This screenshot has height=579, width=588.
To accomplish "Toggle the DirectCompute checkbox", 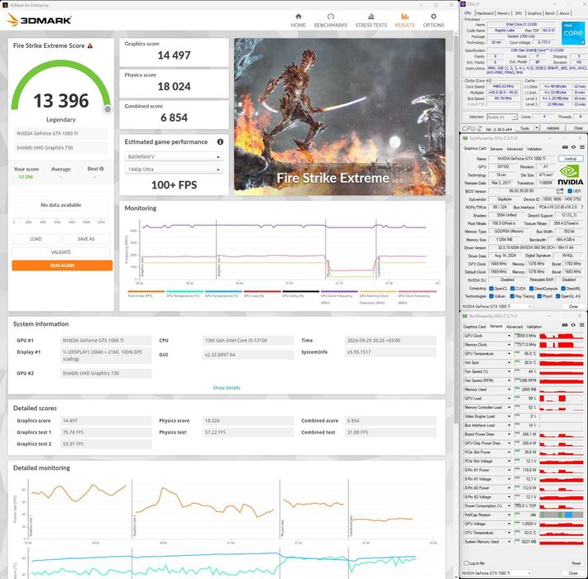I will point(532,289).
